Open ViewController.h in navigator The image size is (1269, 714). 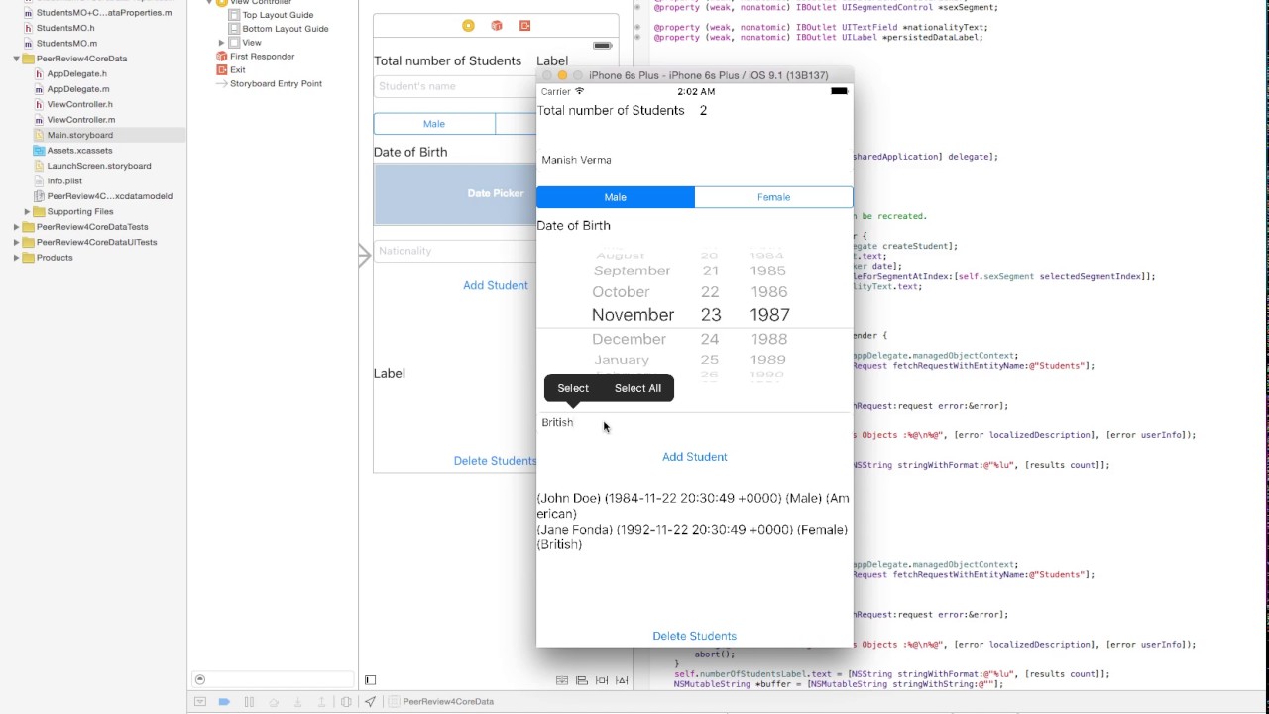[x=79, y=104]
